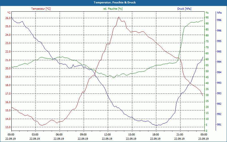Click the '15:00' time axis label
The width and height of the screenshot is (227, 142).
click(x=131, y=135)
